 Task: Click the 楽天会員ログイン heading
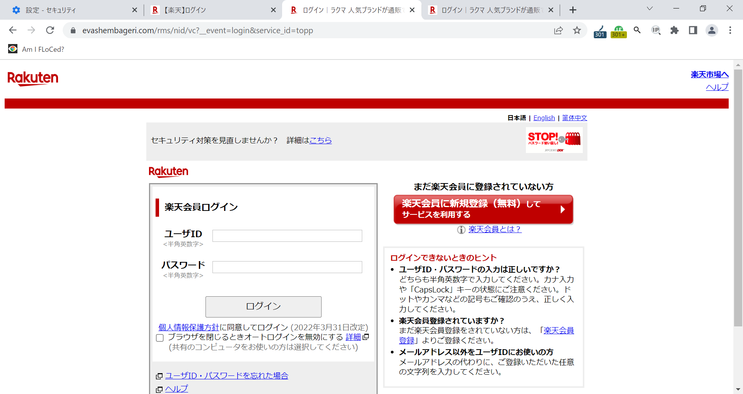[201, 207]
